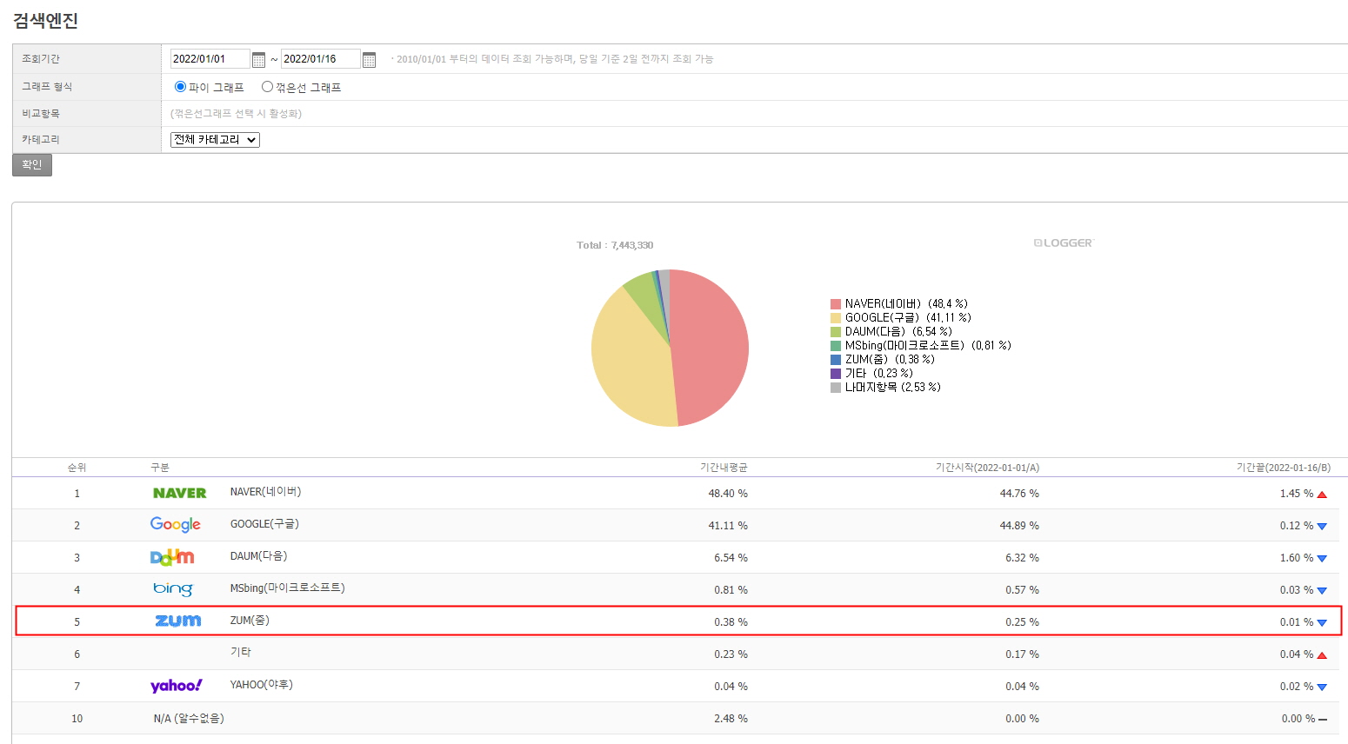Click the GOOGLE yellow legend swatch

pyautogui.click(x=836, y=318)
